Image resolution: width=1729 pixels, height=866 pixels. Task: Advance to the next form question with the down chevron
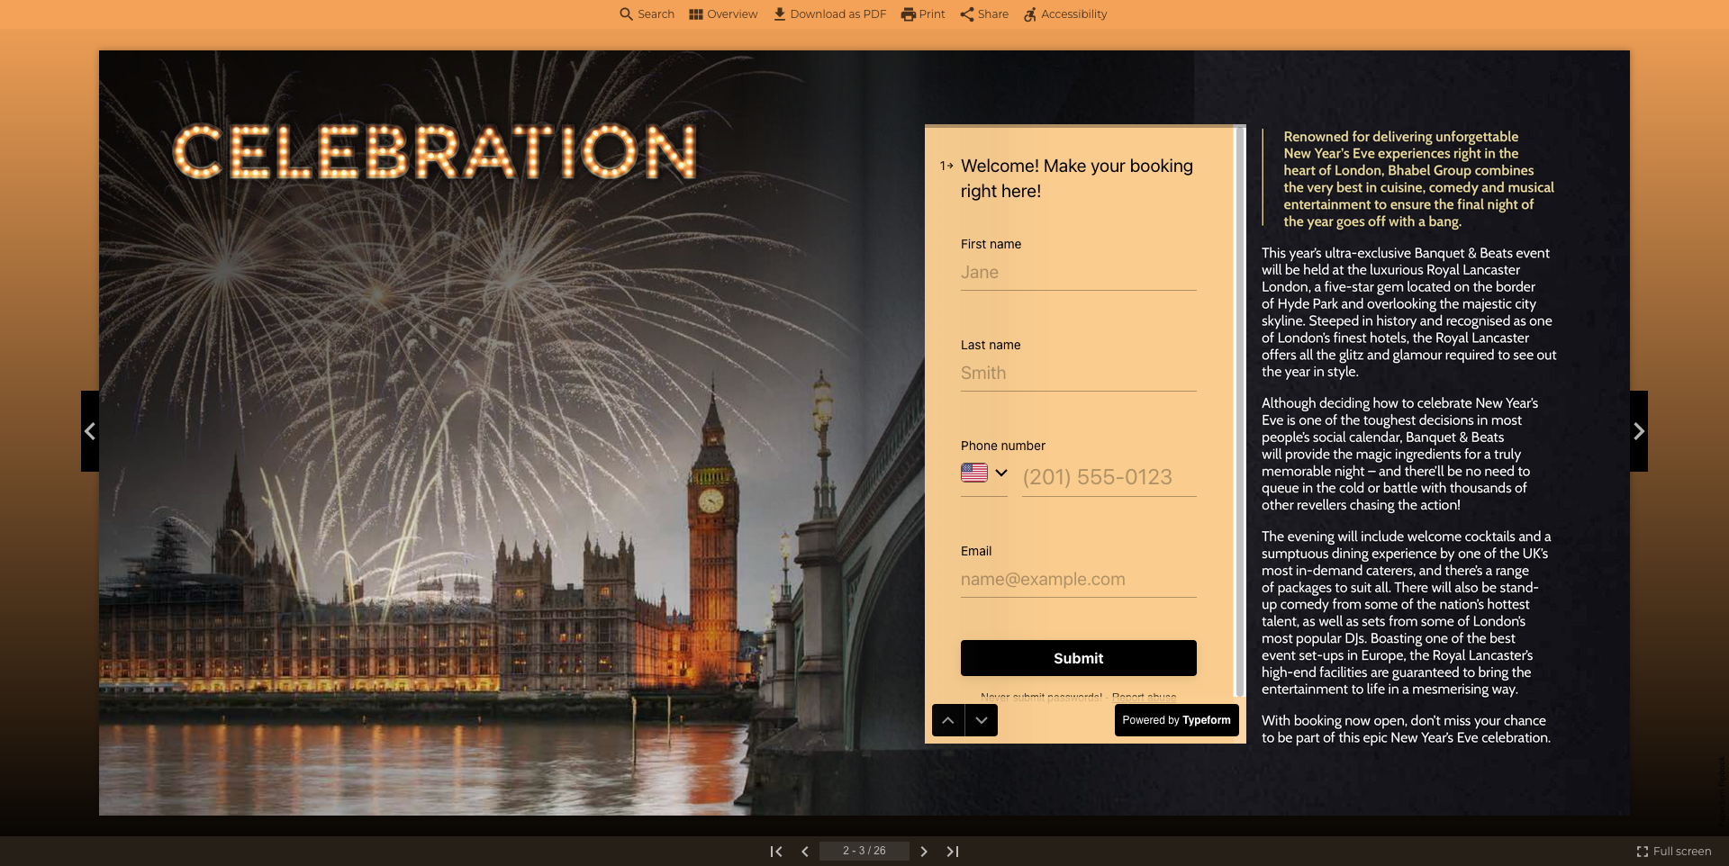(x=982, y=720)
